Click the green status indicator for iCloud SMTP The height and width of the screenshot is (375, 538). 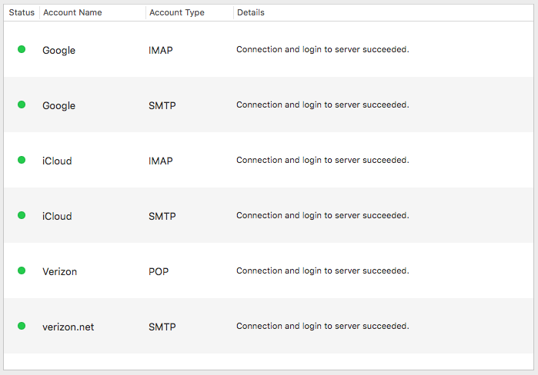22,216
